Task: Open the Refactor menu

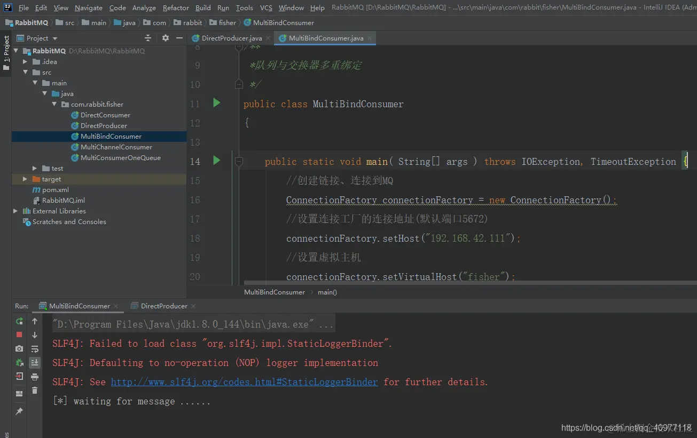Action: tap(176, 8)
